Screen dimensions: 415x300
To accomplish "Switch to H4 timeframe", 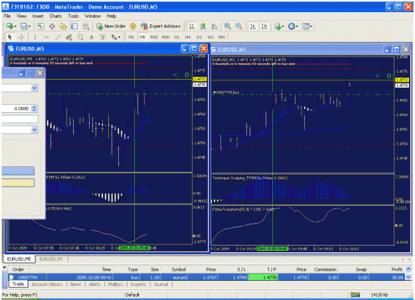I will [x=188, y=37].
